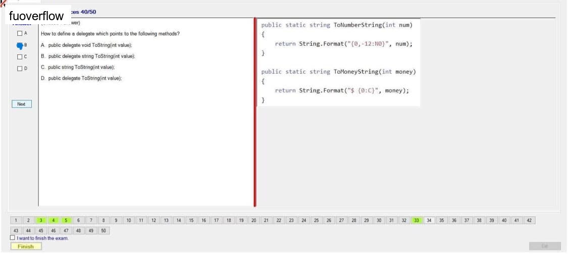Click the disabled Exit button

click(545, 246)
